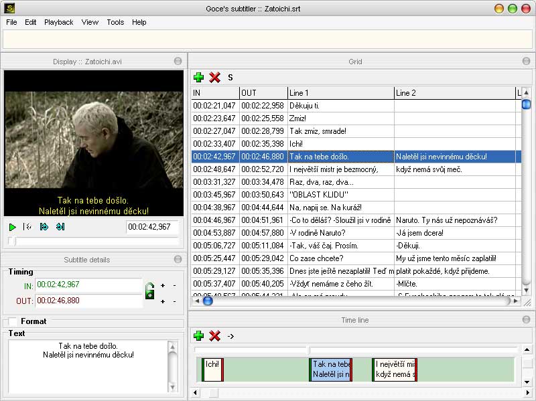Click the cell '-Mlčte.'

(x=455, y=284)
